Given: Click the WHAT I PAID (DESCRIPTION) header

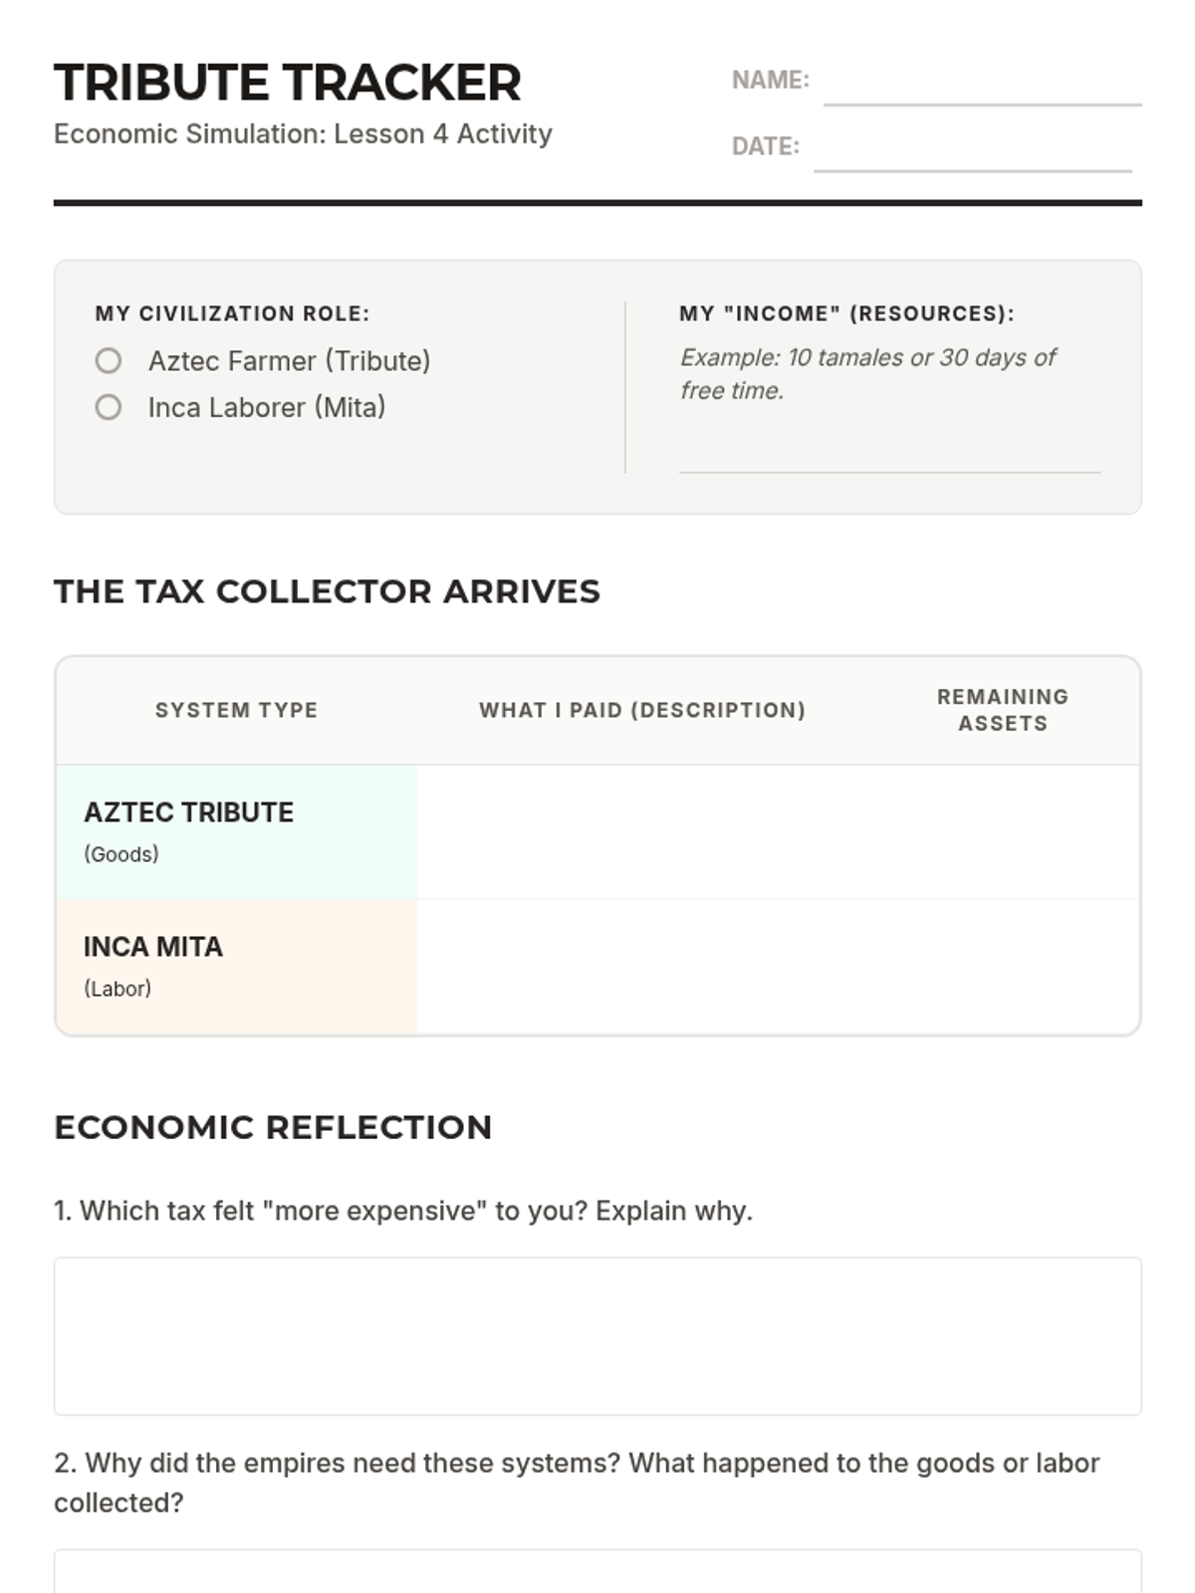Looking at the screenshot, I should [641, 710].
